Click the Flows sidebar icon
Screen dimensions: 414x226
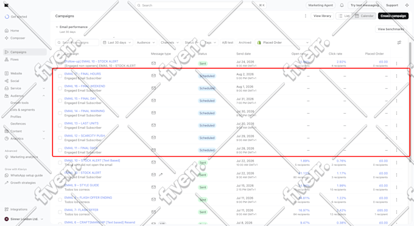tap(7, 60)
